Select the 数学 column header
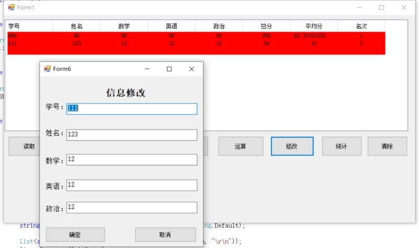 point(124,26)
